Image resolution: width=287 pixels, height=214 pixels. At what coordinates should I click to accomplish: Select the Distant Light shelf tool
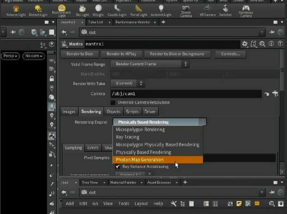38,11
